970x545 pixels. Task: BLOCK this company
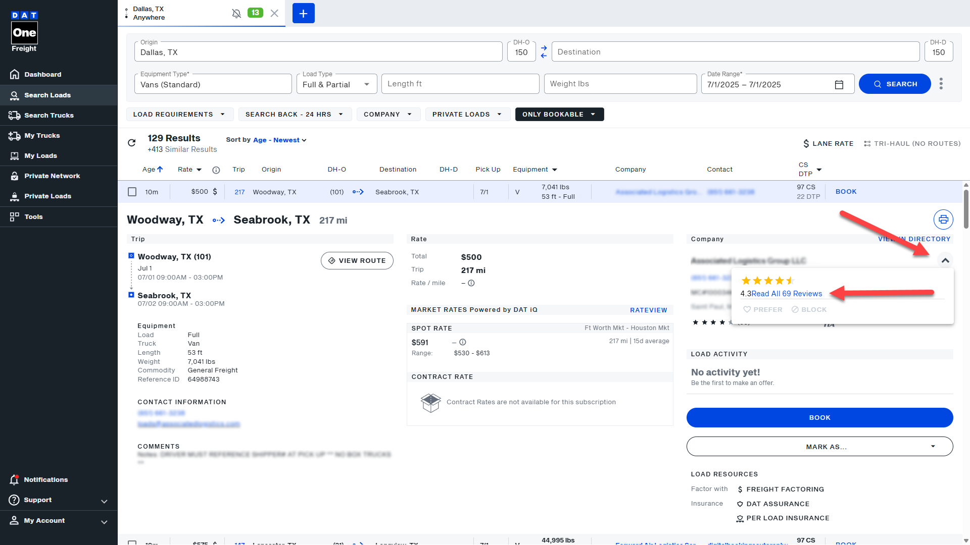tap(809, 309)
